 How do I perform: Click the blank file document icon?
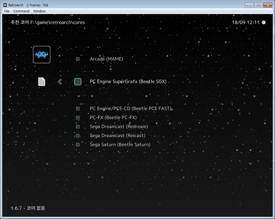[42, 81]
